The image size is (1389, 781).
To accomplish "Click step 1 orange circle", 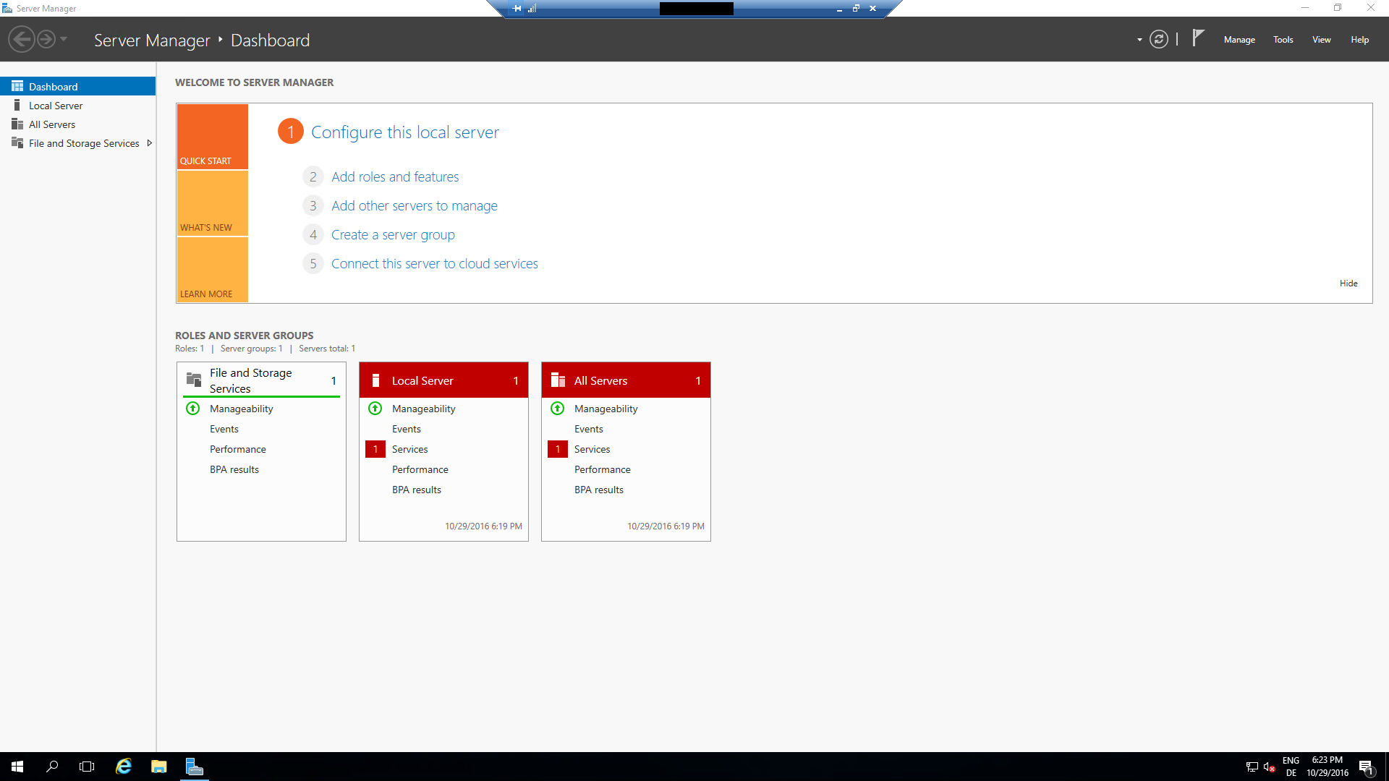I will pyautogui.click(x=291, y=132).
